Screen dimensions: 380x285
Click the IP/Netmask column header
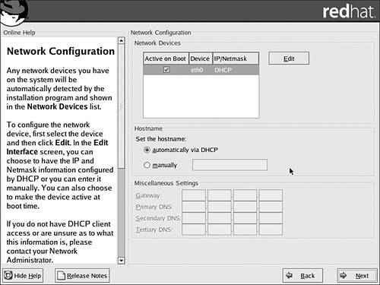(x=236, y=59)
